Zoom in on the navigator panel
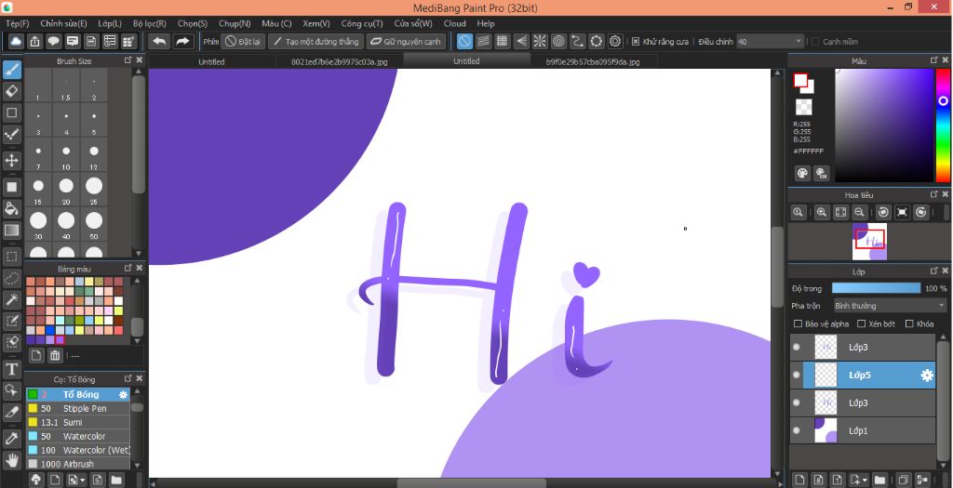953x488 pixels. [821, 212]
